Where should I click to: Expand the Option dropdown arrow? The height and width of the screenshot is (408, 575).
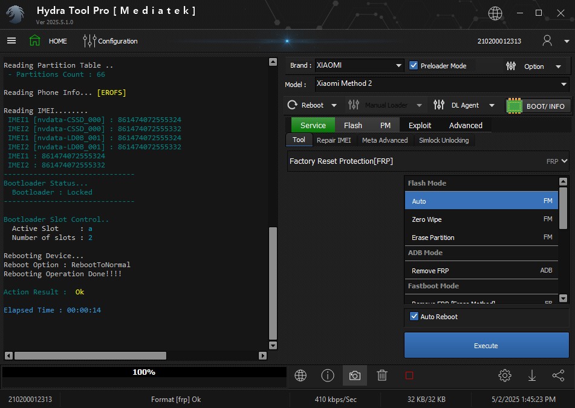[x=558, y=66]
